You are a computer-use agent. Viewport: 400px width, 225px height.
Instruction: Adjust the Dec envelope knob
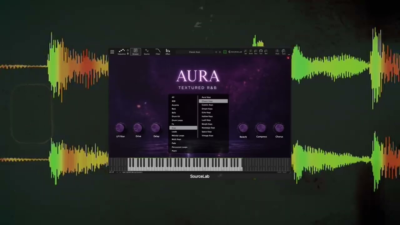click(x=256, y=51)
